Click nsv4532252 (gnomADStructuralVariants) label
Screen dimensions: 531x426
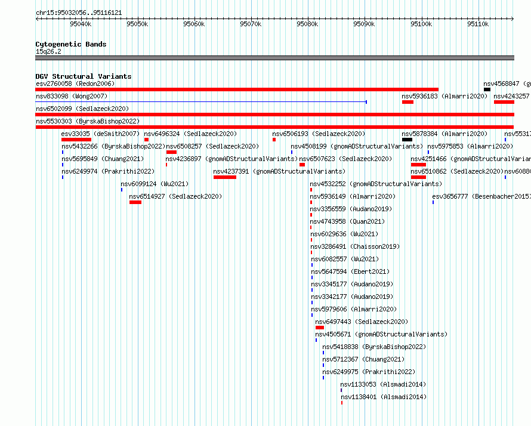point(376,184)
